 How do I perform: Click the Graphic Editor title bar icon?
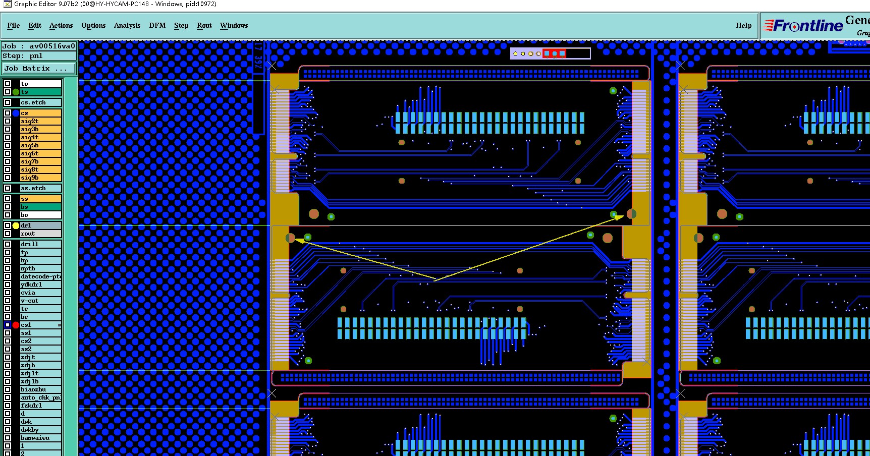(x=8, y=4)
